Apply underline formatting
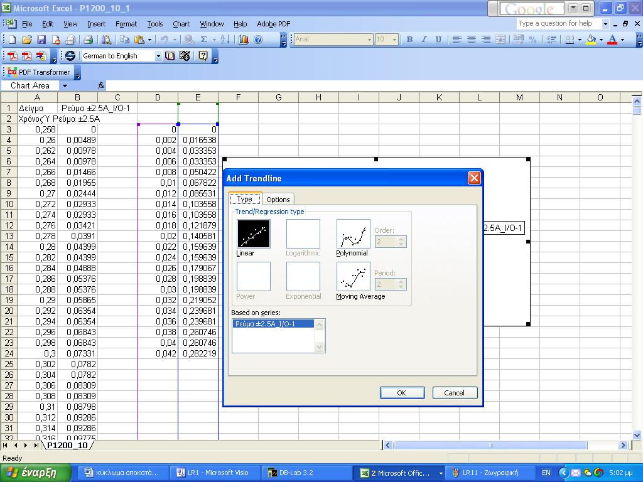The height and width of the screenshot is (482, 643). (438, 40)
